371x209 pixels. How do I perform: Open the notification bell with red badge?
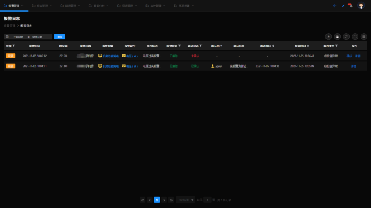(351, 5)
